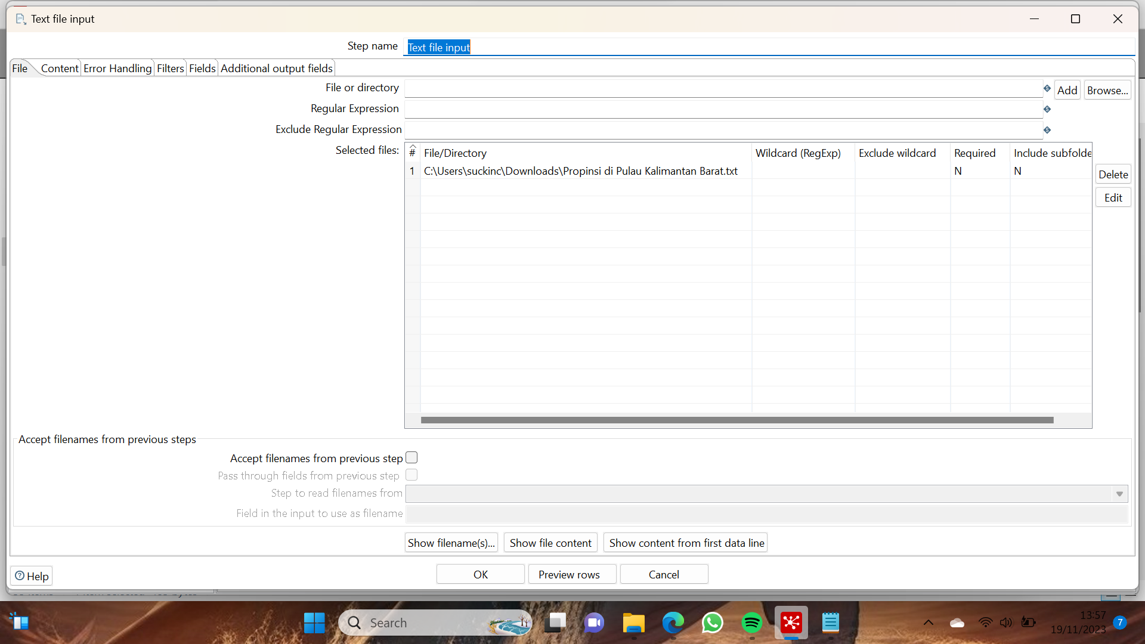The width and height of the screenshot is (1145, 644).
Task: Show hidden icons tray chevron
Action: (929, 623)
